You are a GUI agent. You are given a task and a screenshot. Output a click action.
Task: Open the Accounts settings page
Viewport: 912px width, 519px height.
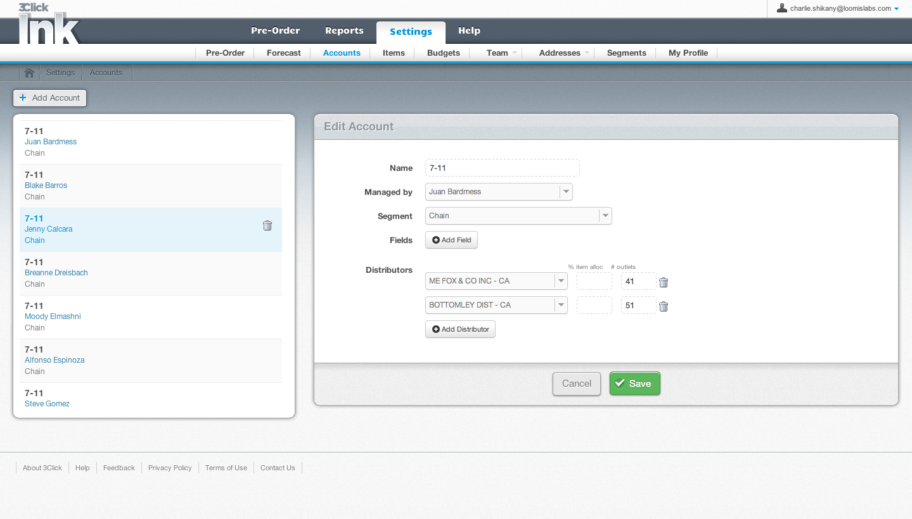(x=342, y=53)
